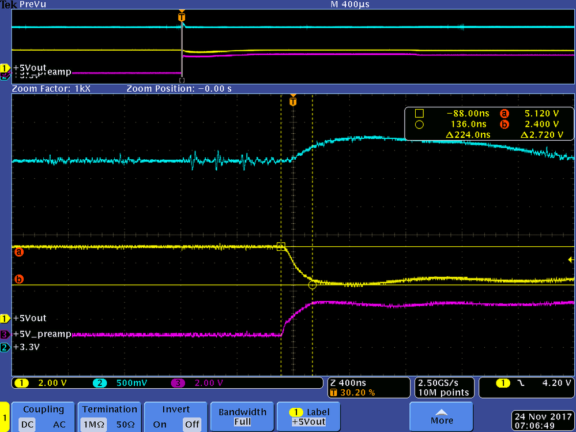Select channel 1 side tab
This screenshot has height=432, width=576.
[x=5, y=418]
